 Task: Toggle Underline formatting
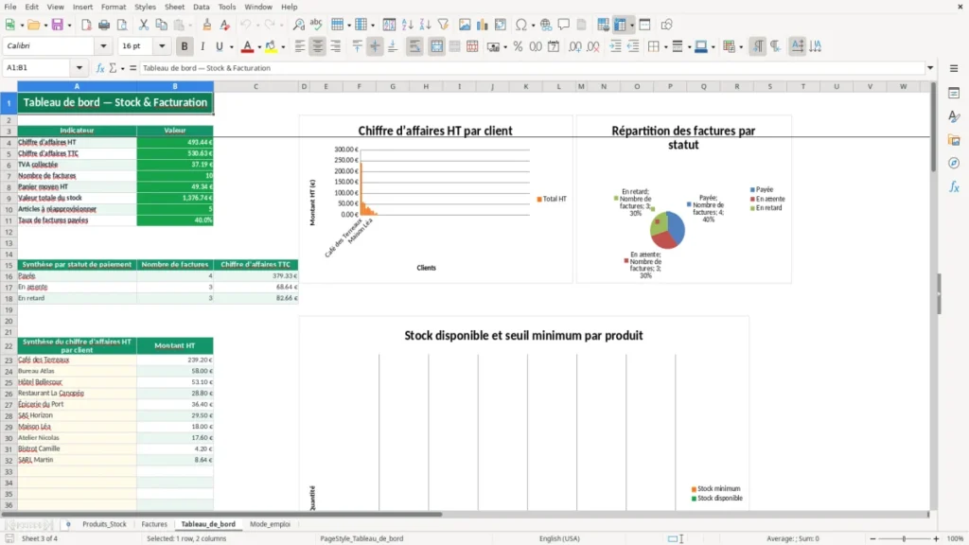[x=219, y=46]
